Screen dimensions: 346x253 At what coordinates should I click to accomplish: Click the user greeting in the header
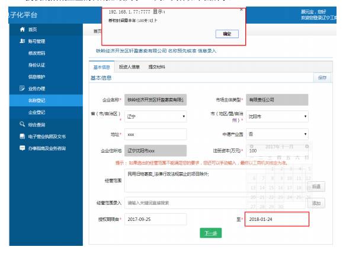[318, 14]
